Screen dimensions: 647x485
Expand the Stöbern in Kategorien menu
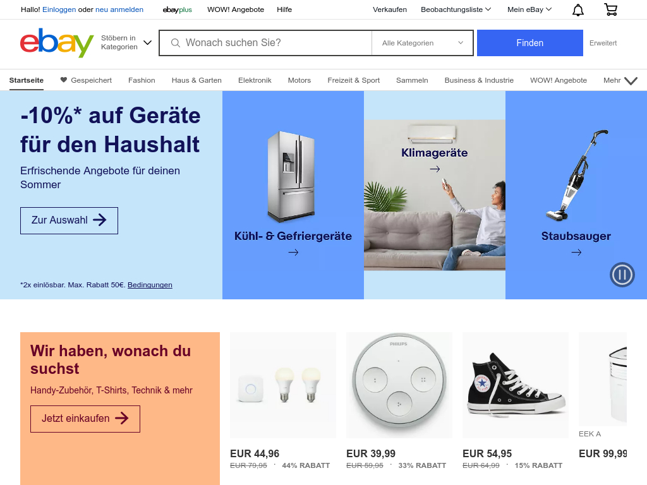click(x=126, y=42)
